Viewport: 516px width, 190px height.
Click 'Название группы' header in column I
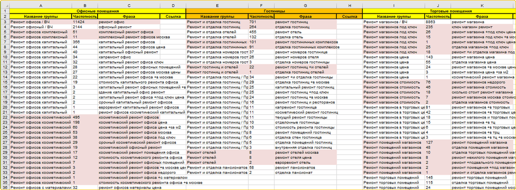(x=394, y=17)
